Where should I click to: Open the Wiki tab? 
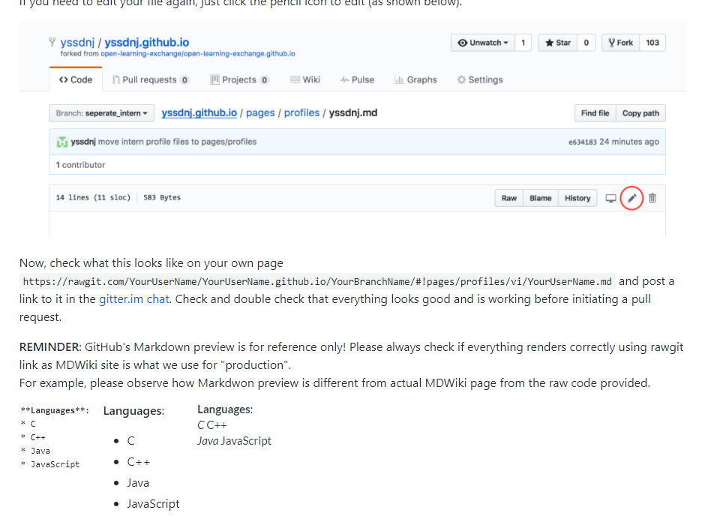(305, 79)
